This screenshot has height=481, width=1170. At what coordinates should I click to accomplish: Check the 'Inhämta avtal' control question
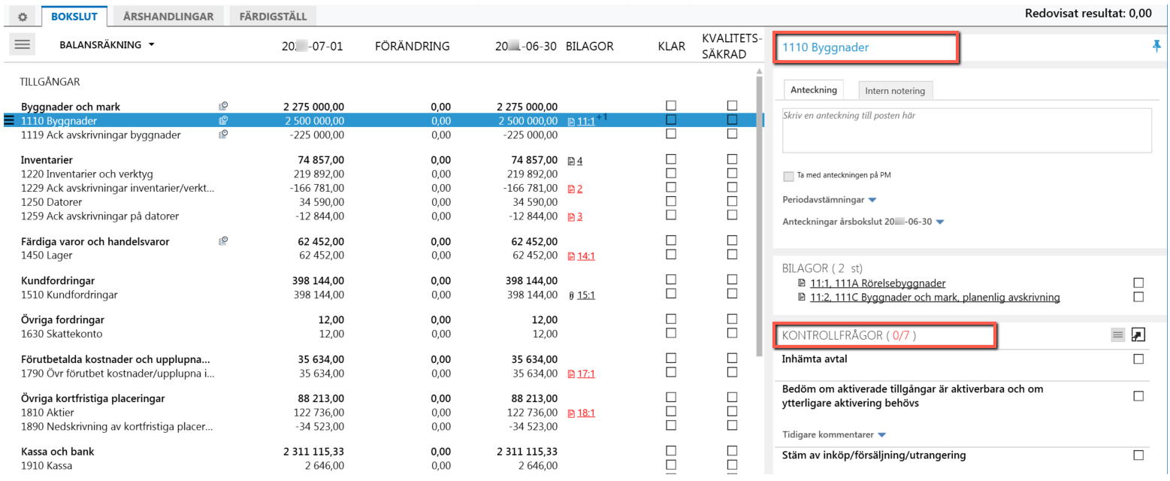pos(1138,359)
